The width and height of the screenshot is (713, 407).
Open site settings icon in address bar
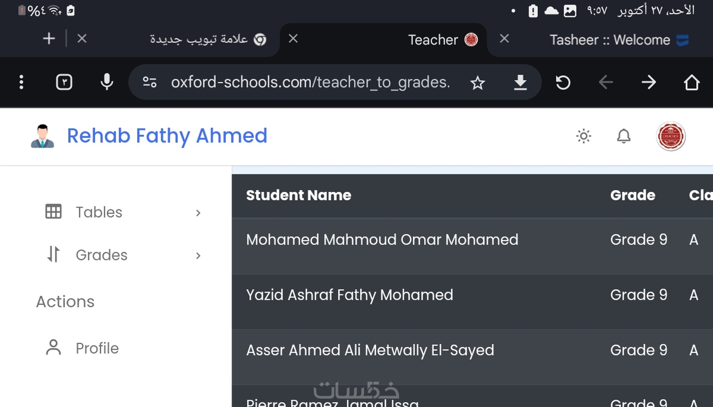[x=150, y=82]
